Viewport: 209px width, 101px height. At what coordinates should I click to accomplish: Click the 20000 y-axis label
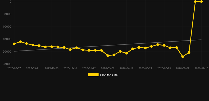(x=7, y=52)
